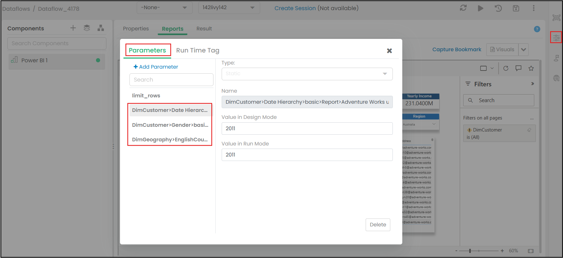The height and width of the screenshot is (258, 563).
Task: Click the zoom slider handle at bottom
Action: tap(470, 251)
